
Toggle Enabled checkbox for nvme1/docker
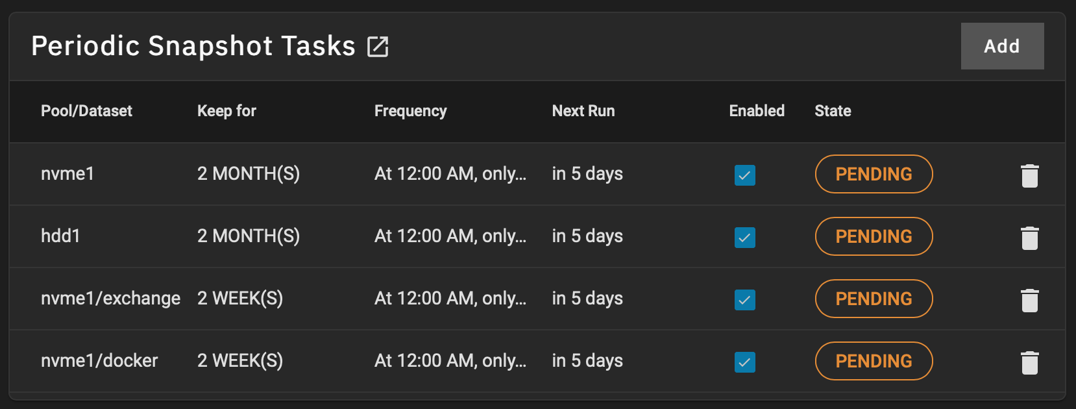tap(744, 362)
